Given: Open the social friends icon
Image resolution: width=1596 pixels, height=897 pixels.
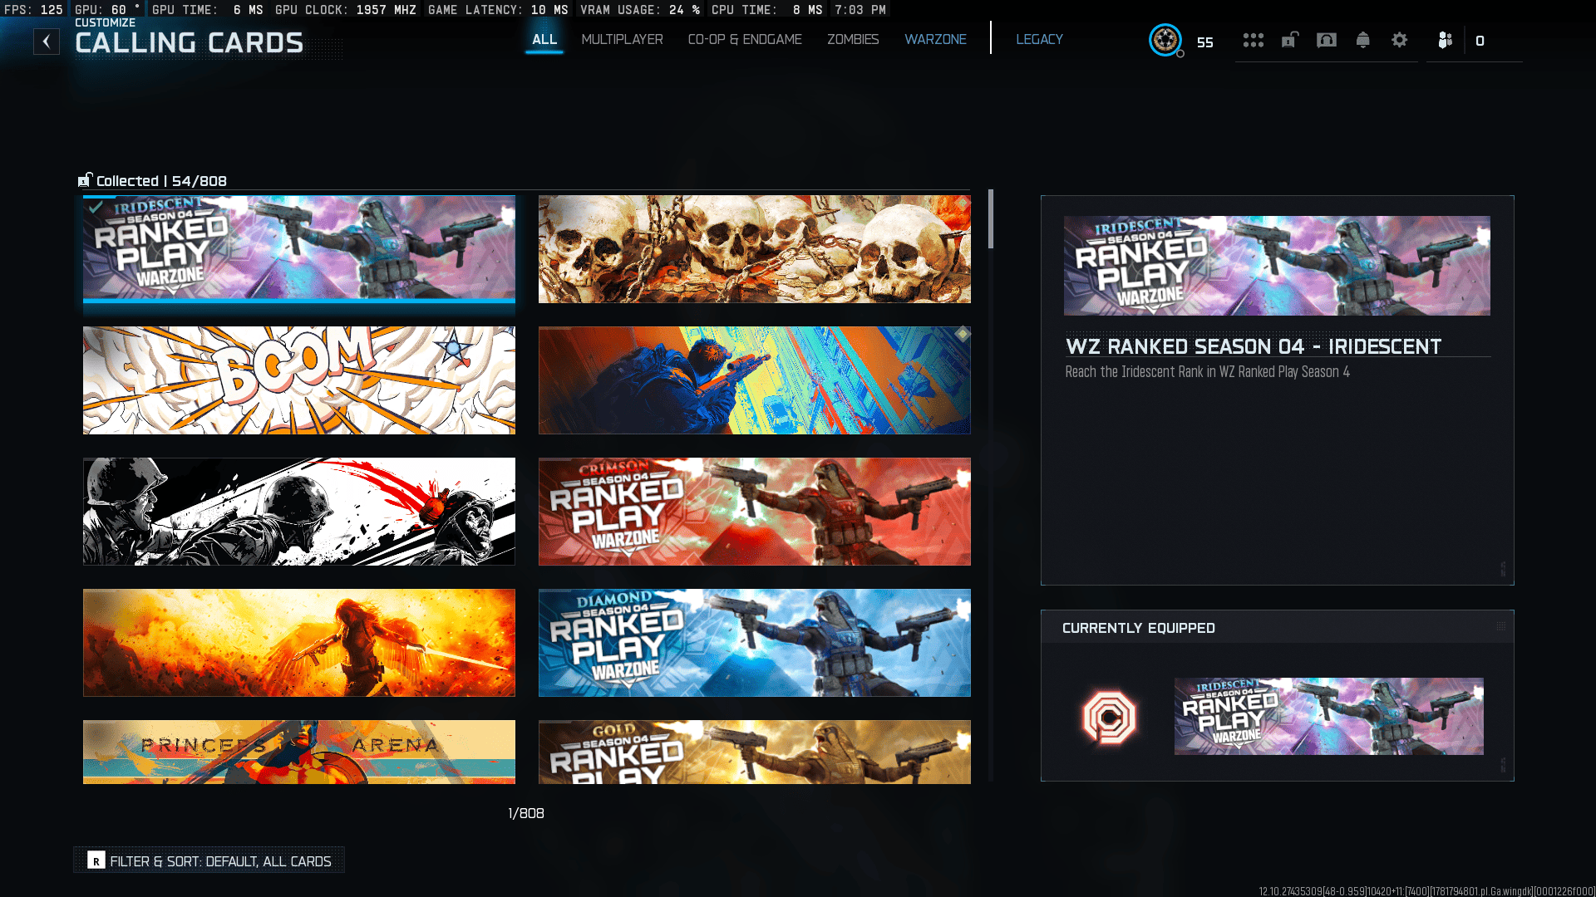Looking at the screenshot, I should point(1446,40).
